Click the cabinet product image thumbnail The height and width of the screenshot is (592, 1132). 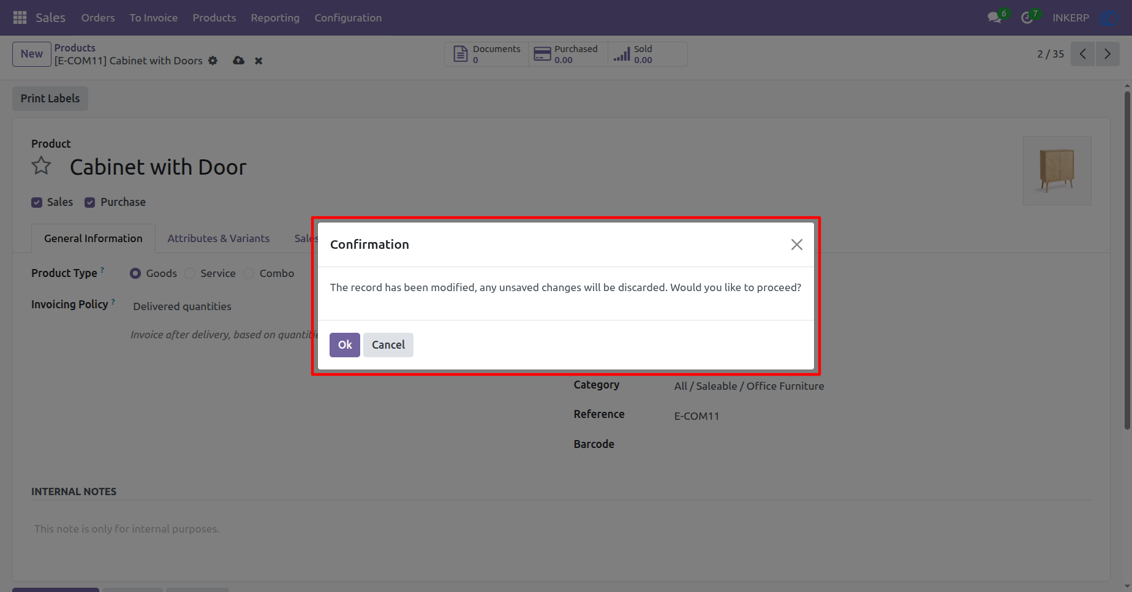pos(1057,170)
